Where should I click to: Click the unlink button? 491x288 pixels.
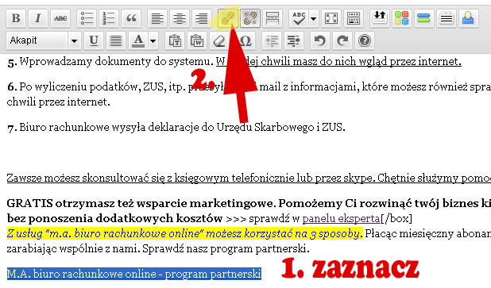click(x=250, y=18)
